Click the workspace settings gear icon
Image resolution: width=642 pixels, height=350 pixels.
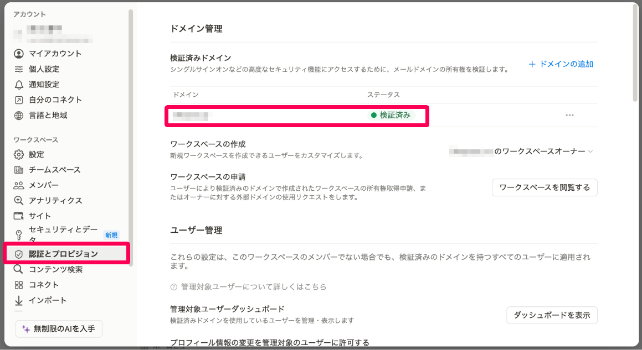(x=19, y=155)
